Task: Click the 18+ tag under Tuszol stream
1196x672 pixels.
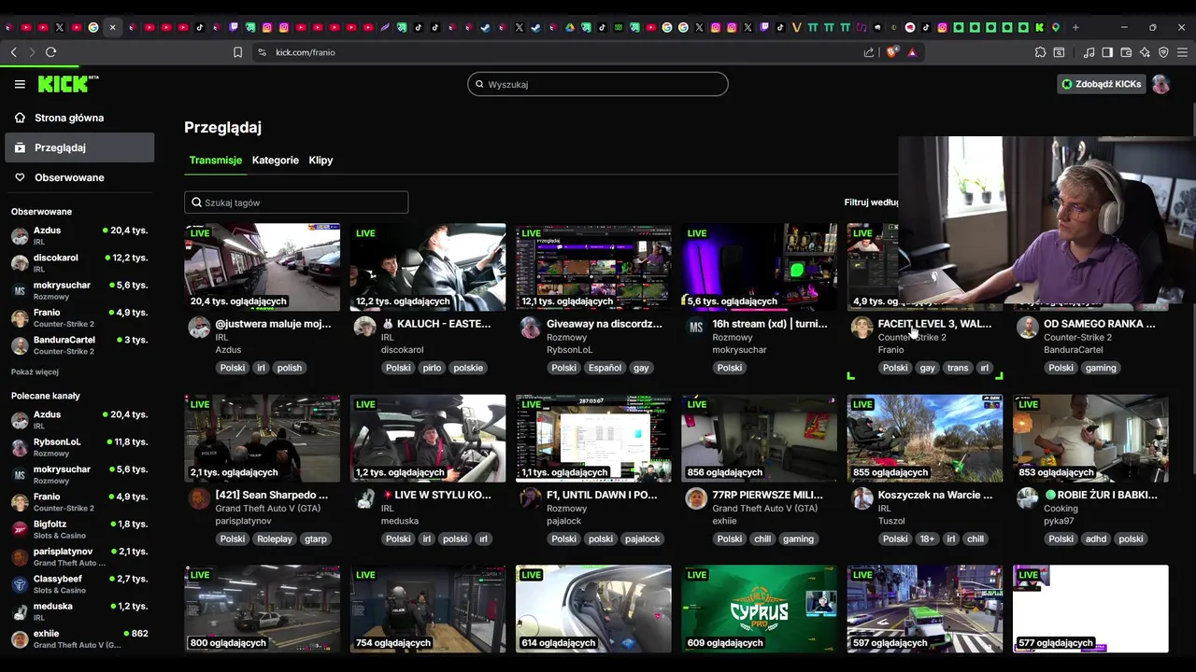Action: (x=927, y=539)
